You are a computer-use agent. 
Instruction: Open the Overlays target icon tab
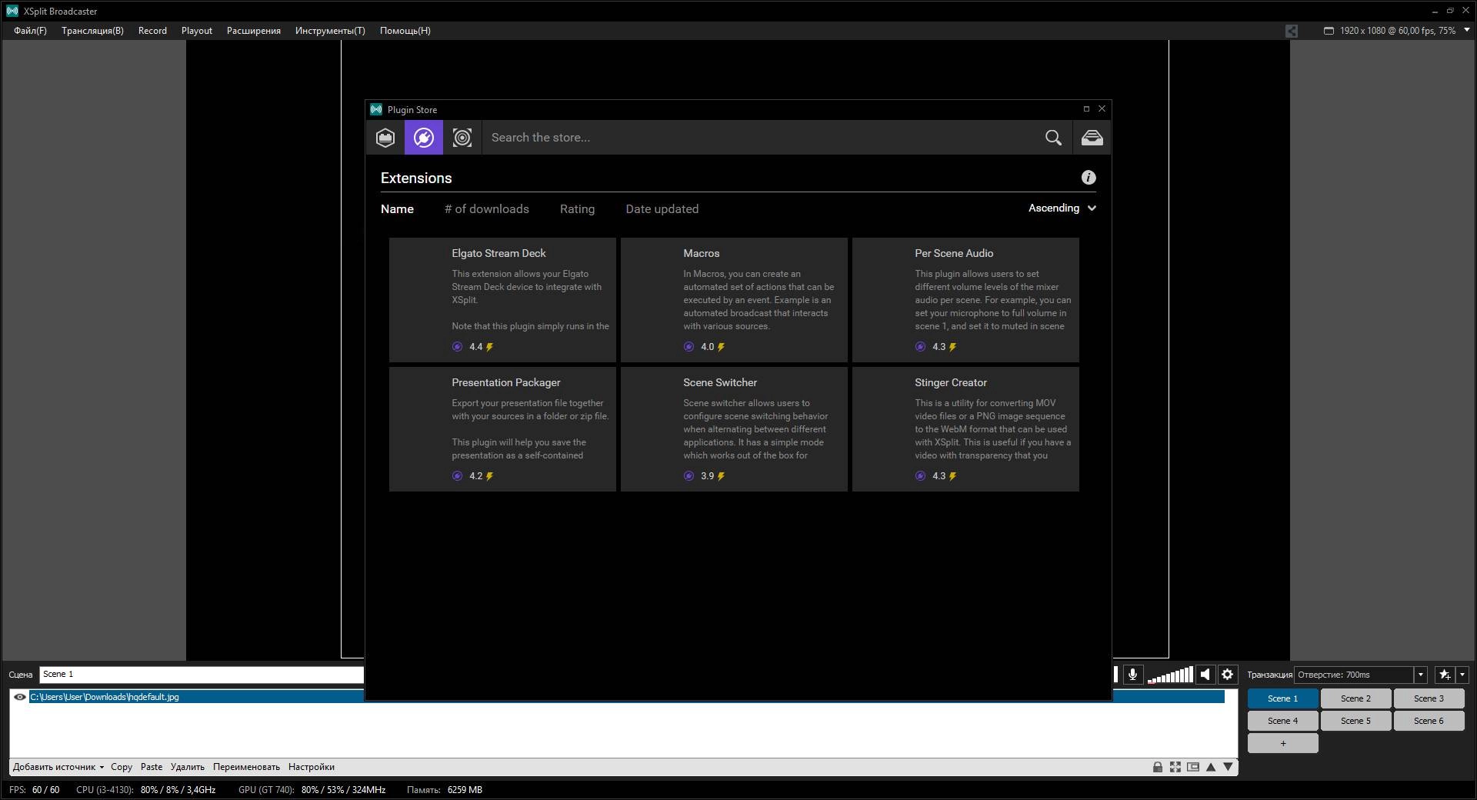click(x=462, y=138)
